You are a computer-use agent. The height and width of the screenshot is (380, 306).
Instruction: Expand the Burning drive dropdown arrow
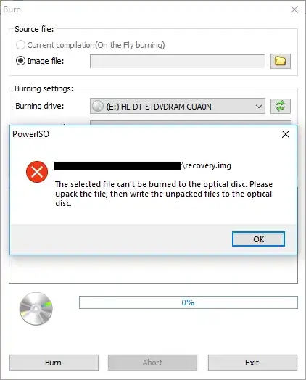click(259, 107)
